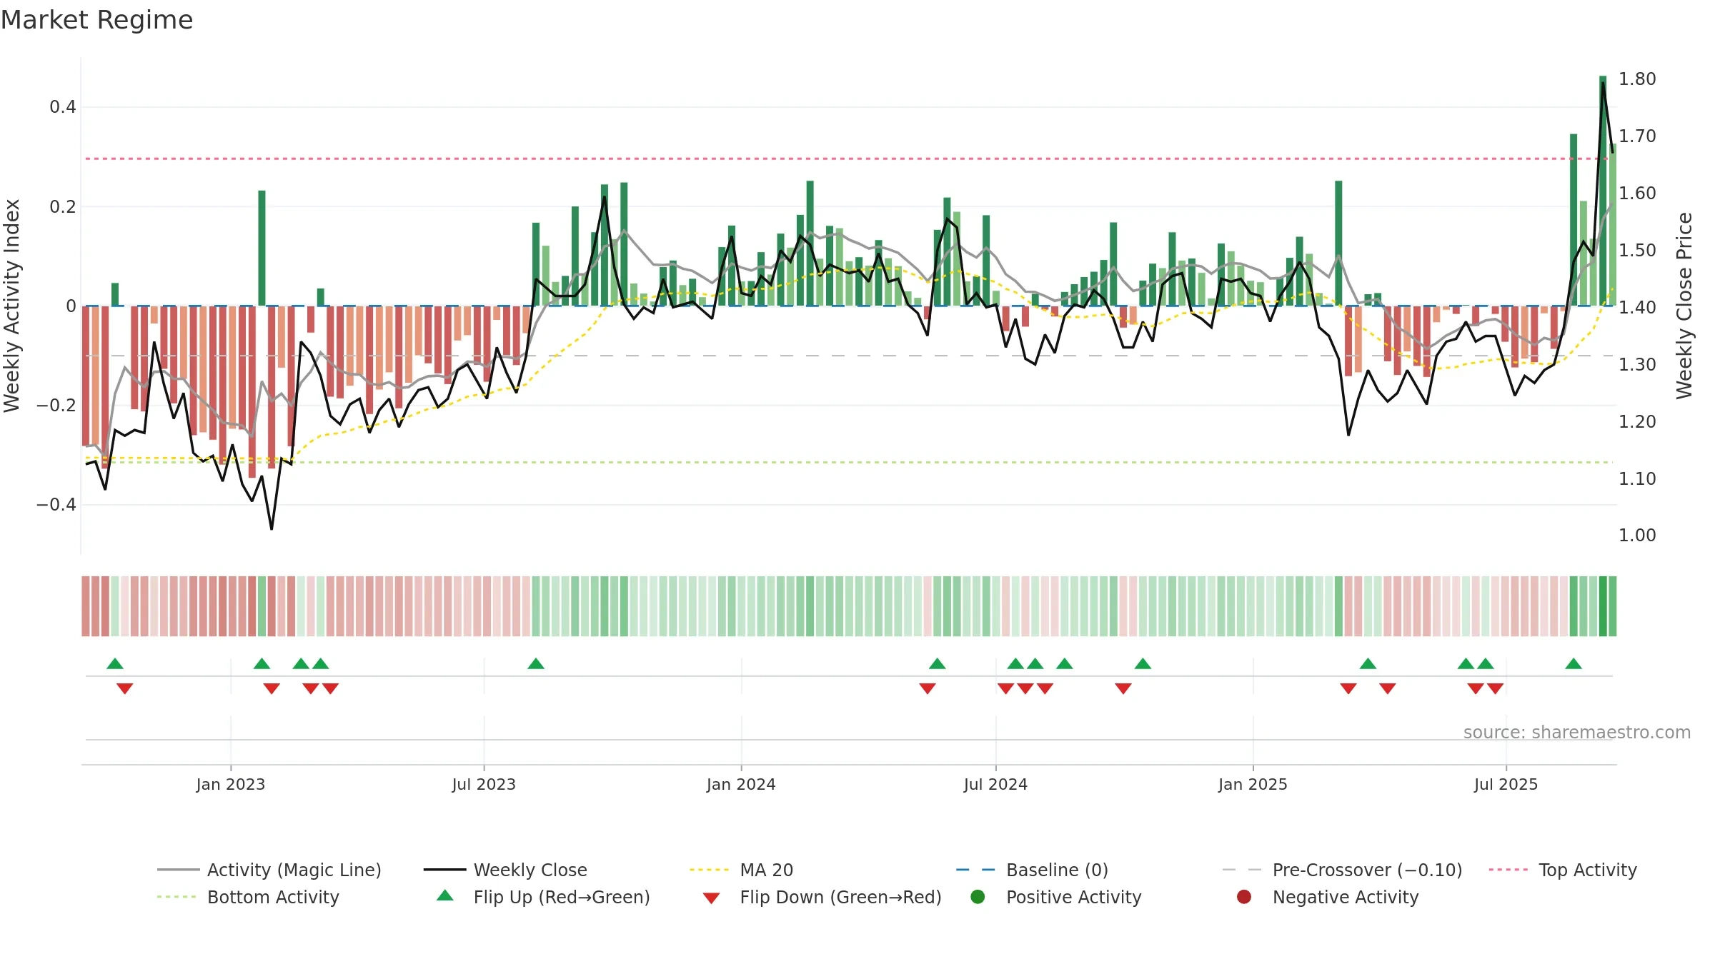Click the Weekly Activity Index axis title
Image resolution: width=1715 pixels, height=964 pixels.
coord(11,306)
